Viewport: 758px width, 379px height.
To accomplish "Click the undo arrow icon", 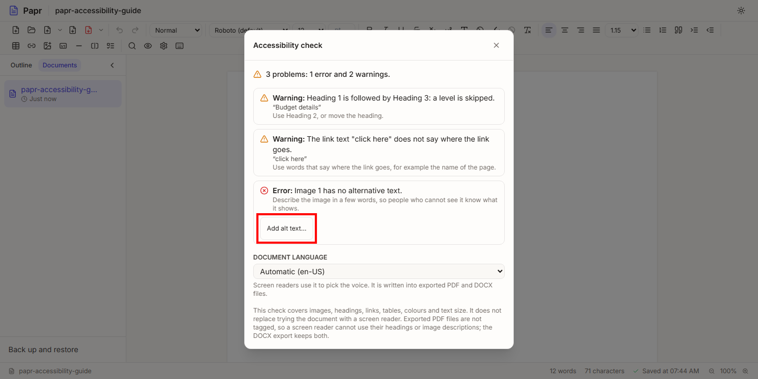I will pyautogui.click(x=119, y=30).
